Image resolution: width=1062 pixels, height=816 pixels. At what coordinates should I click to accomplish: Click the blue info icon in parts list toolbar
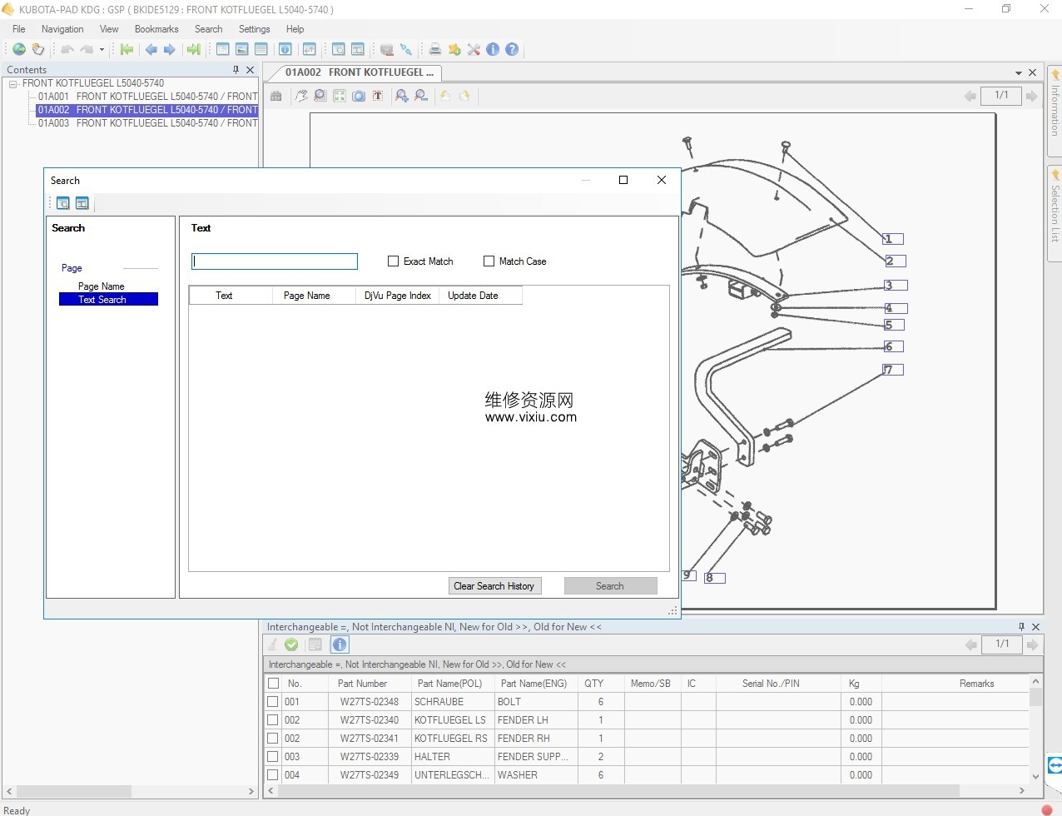click(340, 644)
